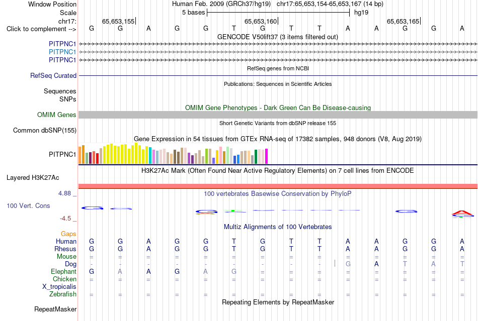Viewport: 478px width, 321px height.
Task: Click ruler position '65,653,155'
Action: click(118, 21)
